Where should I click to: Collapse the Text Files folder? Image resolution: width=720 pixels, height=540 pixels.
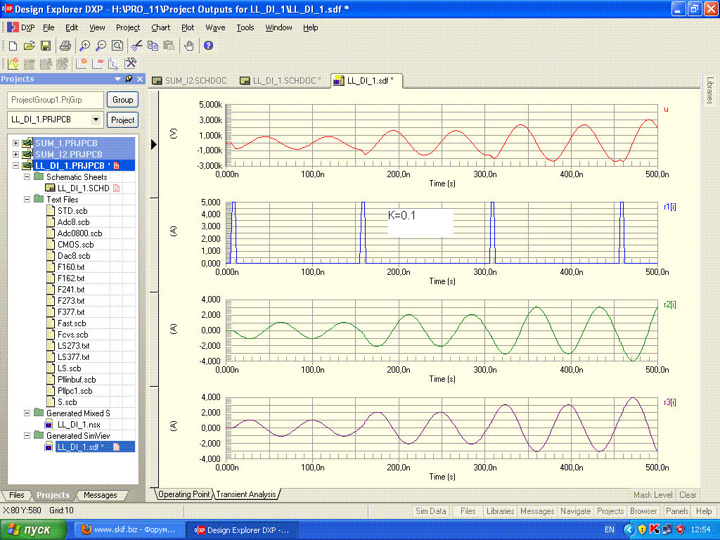click(27, 200)
